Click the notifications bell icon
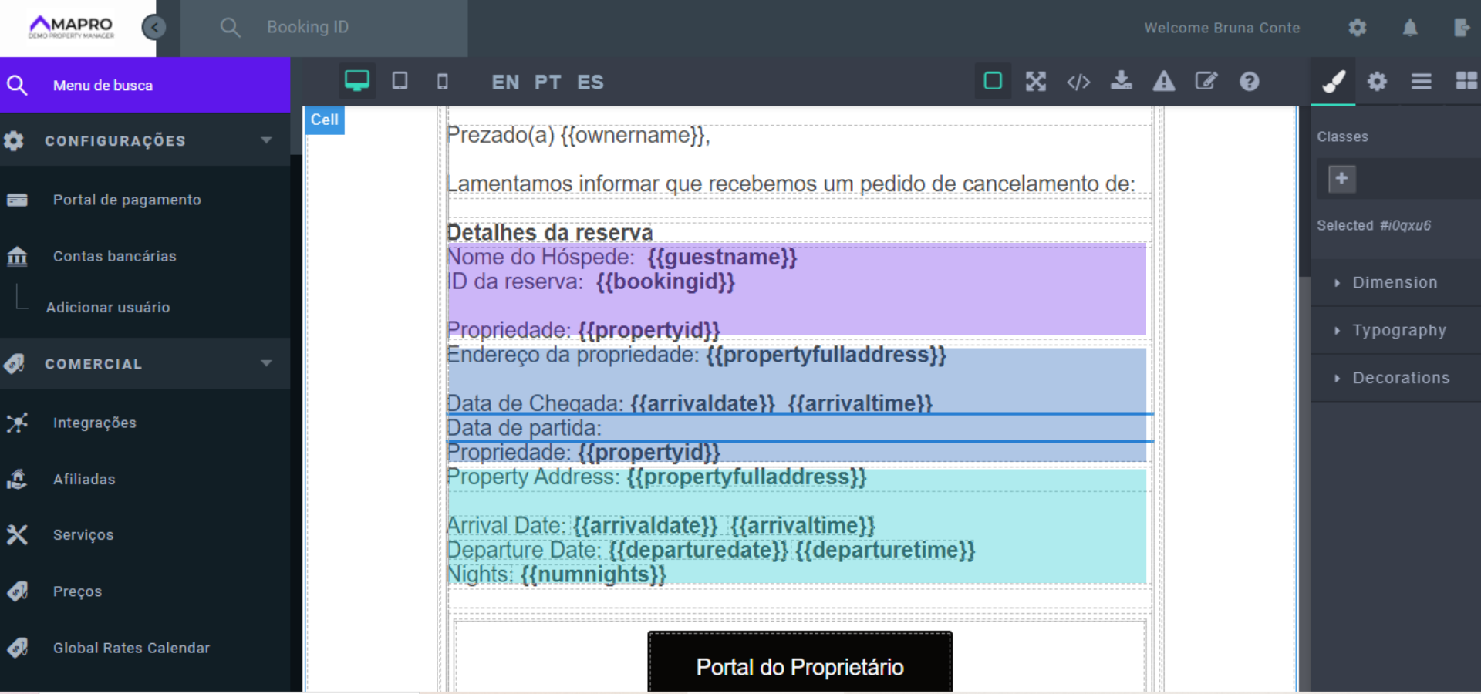This screenshot has width=1481, height=694. pyautogui.click(x=1411, y=27)
